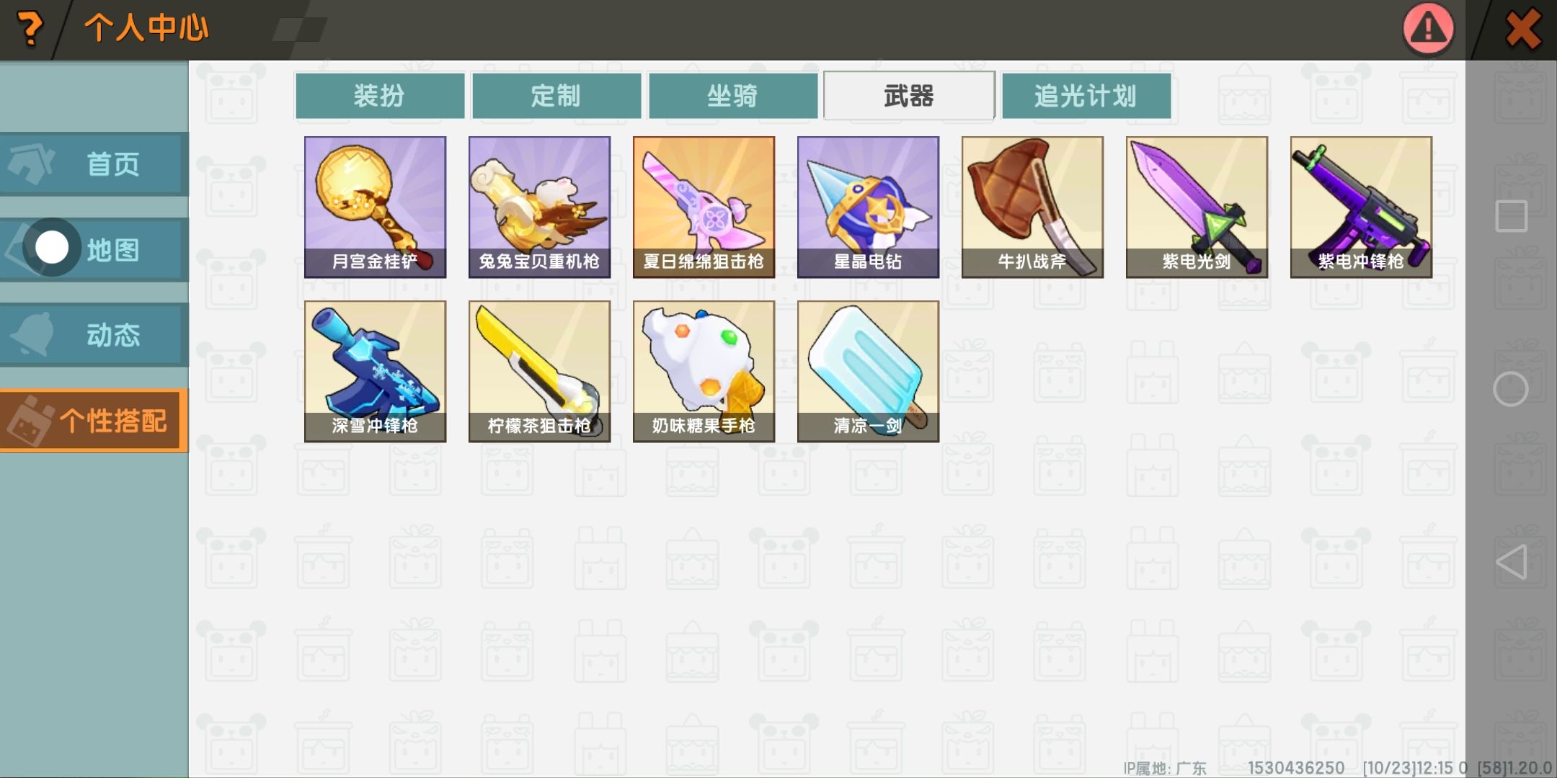The image size is (1557, 778).
Task: Select the 柠檬茶狙击枪 yellow sniper
Action: (x=539, y=372)
